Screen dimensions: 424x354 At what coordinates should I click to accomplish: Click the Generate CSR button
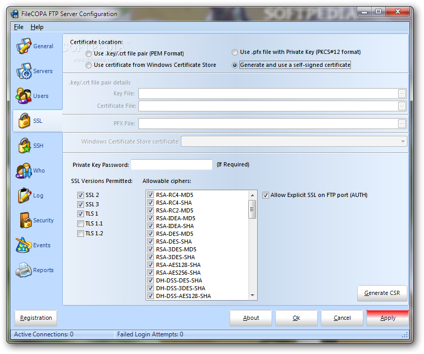tap(382, 293)
